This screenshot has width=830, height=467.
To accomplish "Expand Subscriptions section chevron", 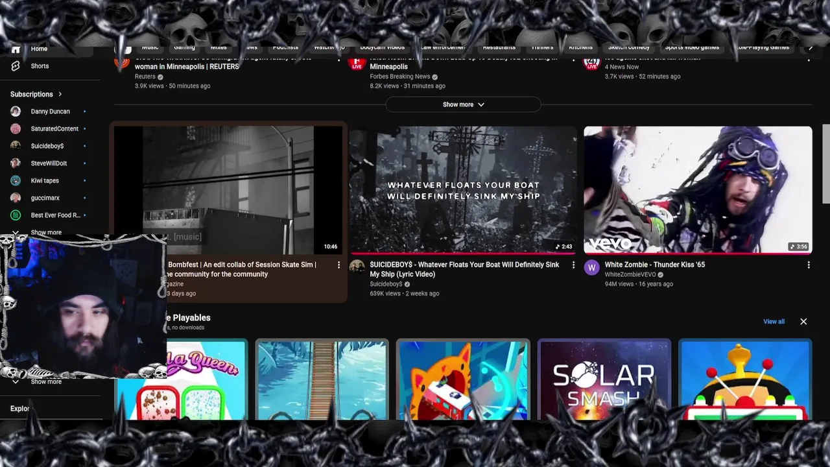I will pyautogui.click(x=60, y=94).
